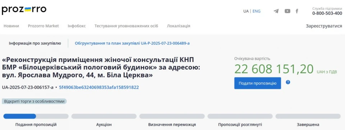Open the Локалізація menu item

tap(179, 26)
